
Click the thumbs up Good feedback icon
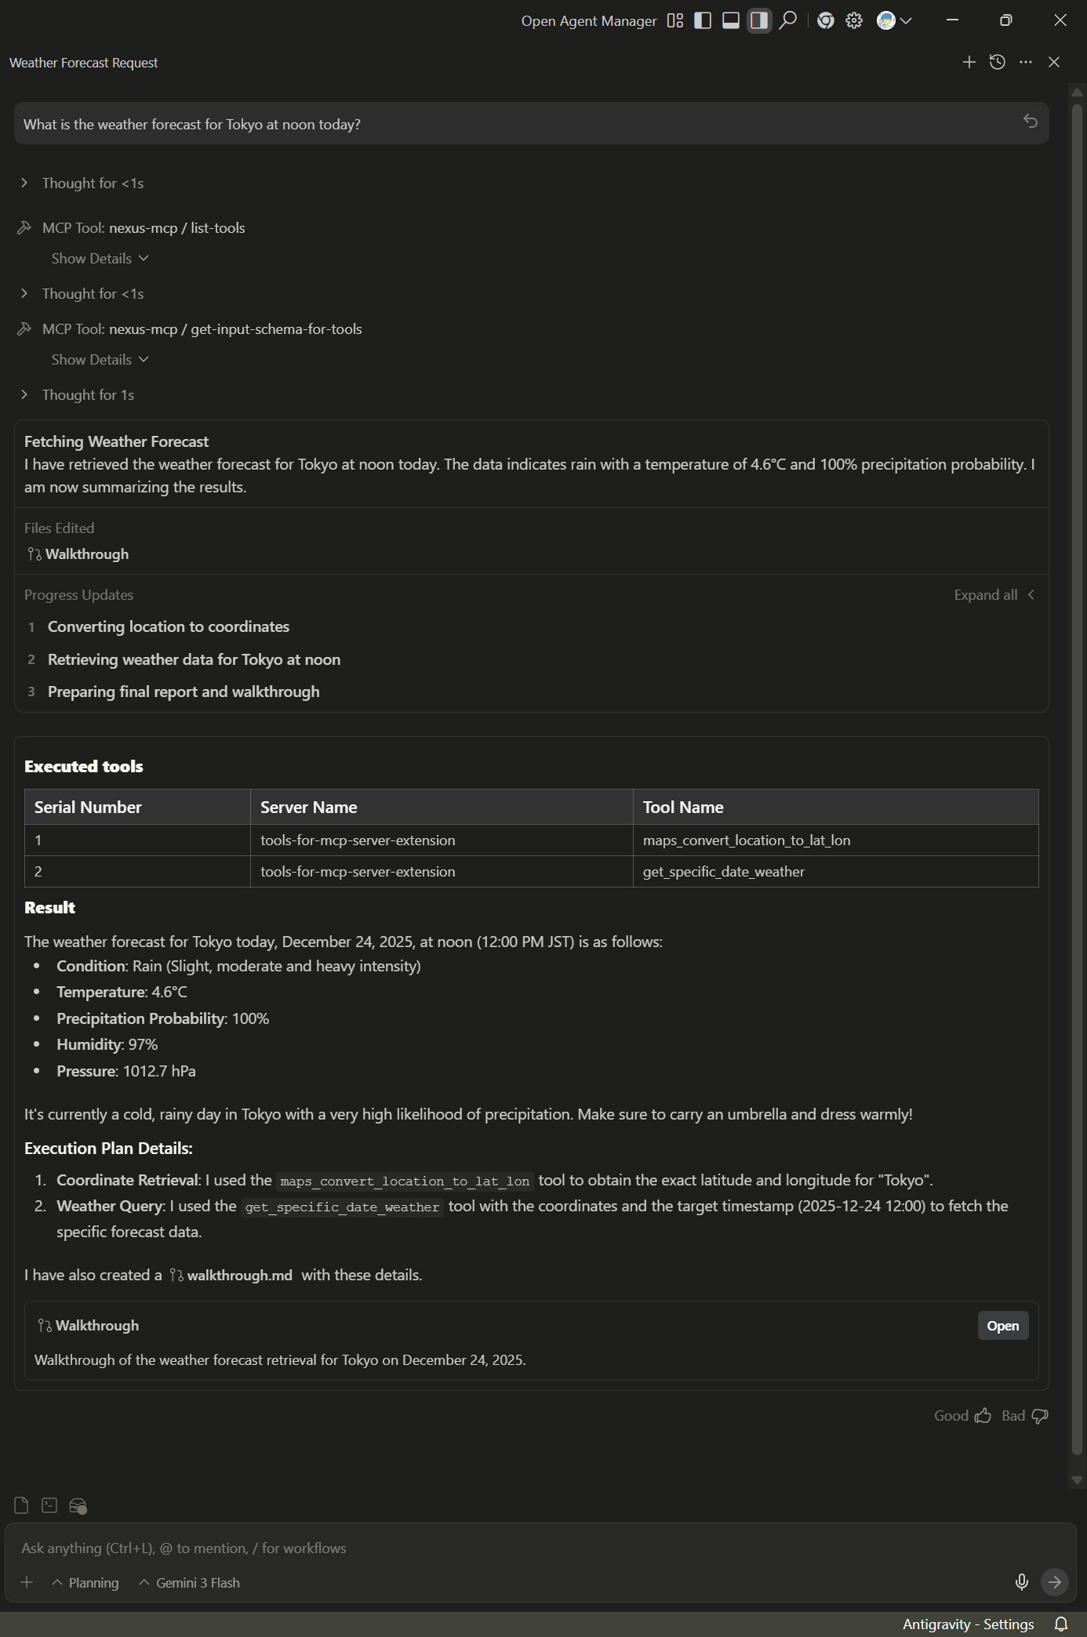click(982, 1415)
